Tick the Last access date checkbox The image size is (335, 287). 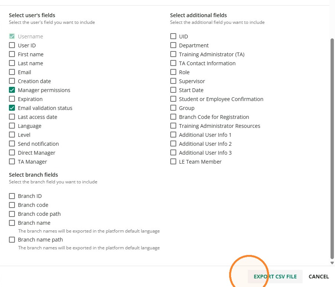coord(12,117)
